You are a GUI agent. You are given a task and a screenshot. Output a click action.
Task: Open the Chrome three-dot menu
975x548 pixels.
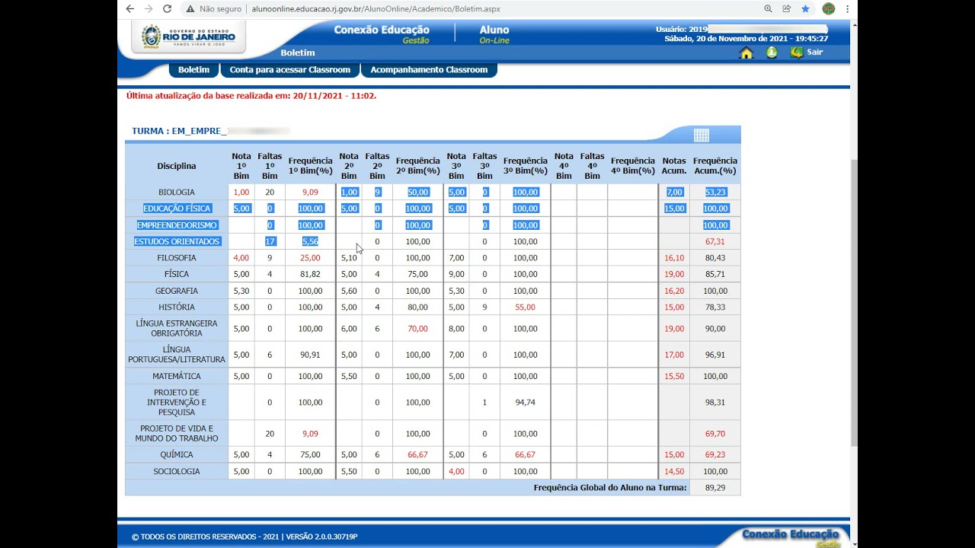tap(847, 9)
